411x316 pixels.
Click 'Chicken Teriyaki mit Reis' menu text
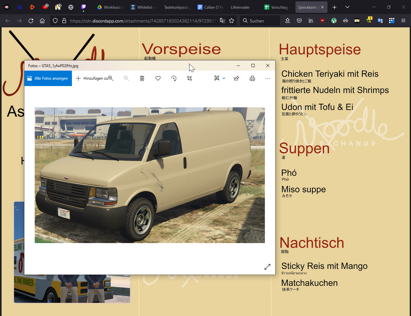click(x=330, y=74)
